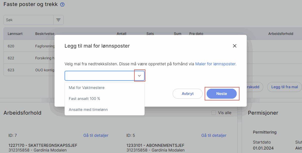Click the Forskudd button near Legg til fra mal
The width and height of the screenshot is (302, 153).
click(x=253, y=87)
